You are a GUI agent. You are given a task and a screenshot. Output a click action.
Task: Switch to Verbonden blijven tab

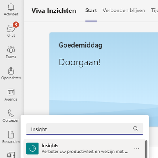pyautogui.click(x=124, y=10)
